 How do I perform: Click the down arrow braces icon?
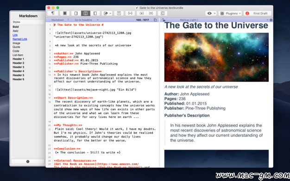141,13
